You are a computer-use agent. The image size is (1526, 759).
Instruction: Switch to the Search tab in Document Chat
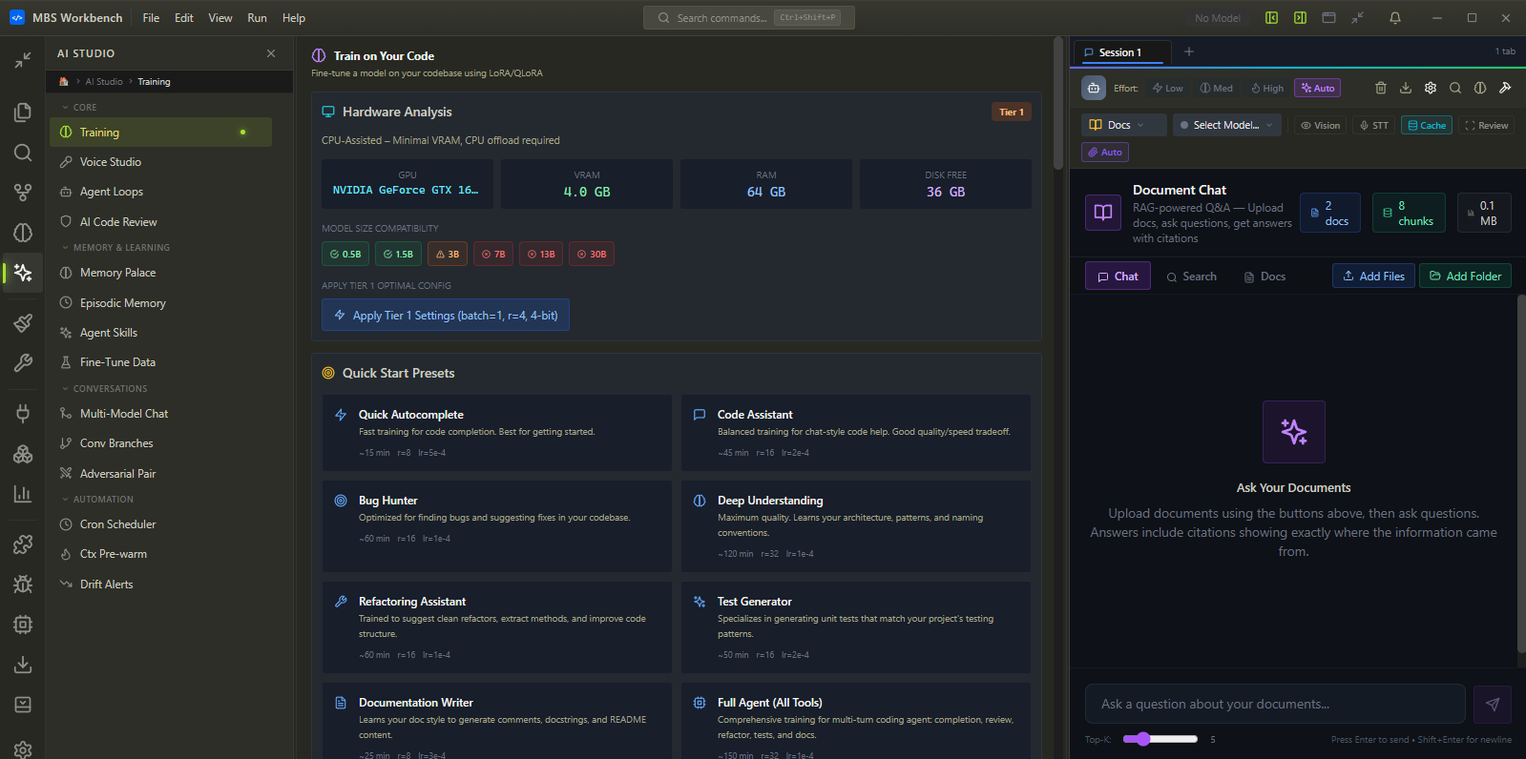point(1191,277)
